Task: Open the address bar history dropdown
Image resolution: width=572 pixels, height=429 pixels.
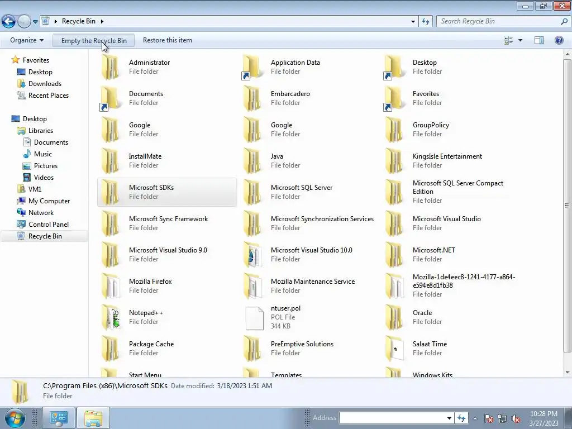Action: (x=413, y=22)
